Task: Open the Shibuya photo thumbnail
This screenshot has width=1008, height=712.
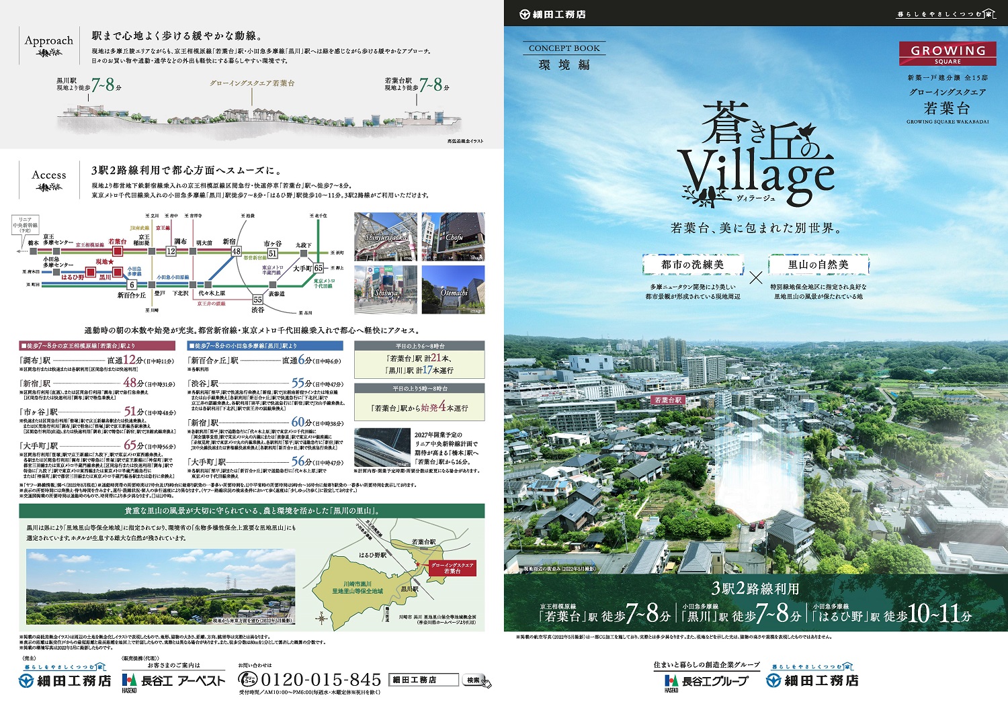Action: pyautogui.click(x=385, y=290)
